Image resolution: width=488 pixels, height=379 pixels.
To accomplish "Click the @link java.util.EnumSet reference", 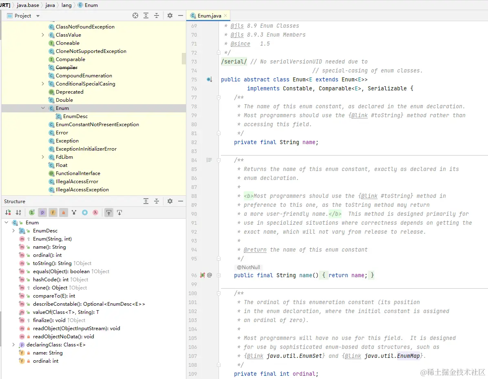I will 285,356.
